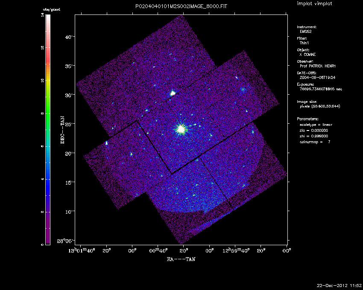This screenshot has width=363, height=290.
Task: Click the bright source near declination 30'
Action: (173, 93)
